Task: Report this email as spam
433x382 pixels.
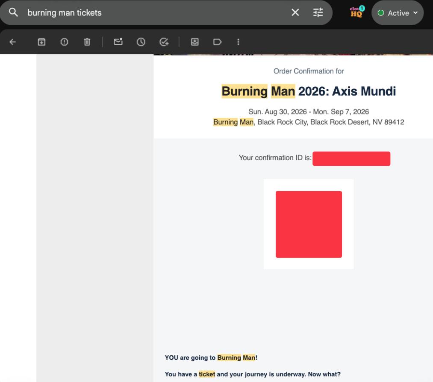Action: (x=65, y=42)
